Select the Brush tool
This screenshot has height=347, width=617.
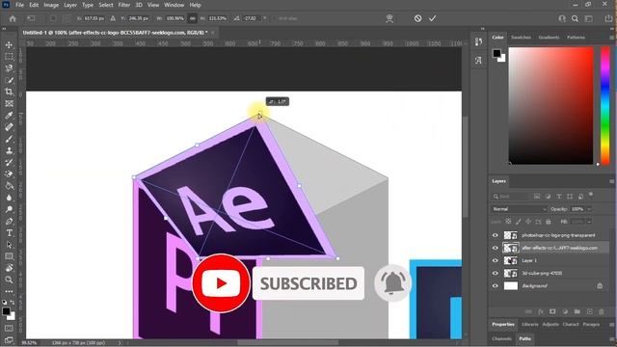coord(9,139)
